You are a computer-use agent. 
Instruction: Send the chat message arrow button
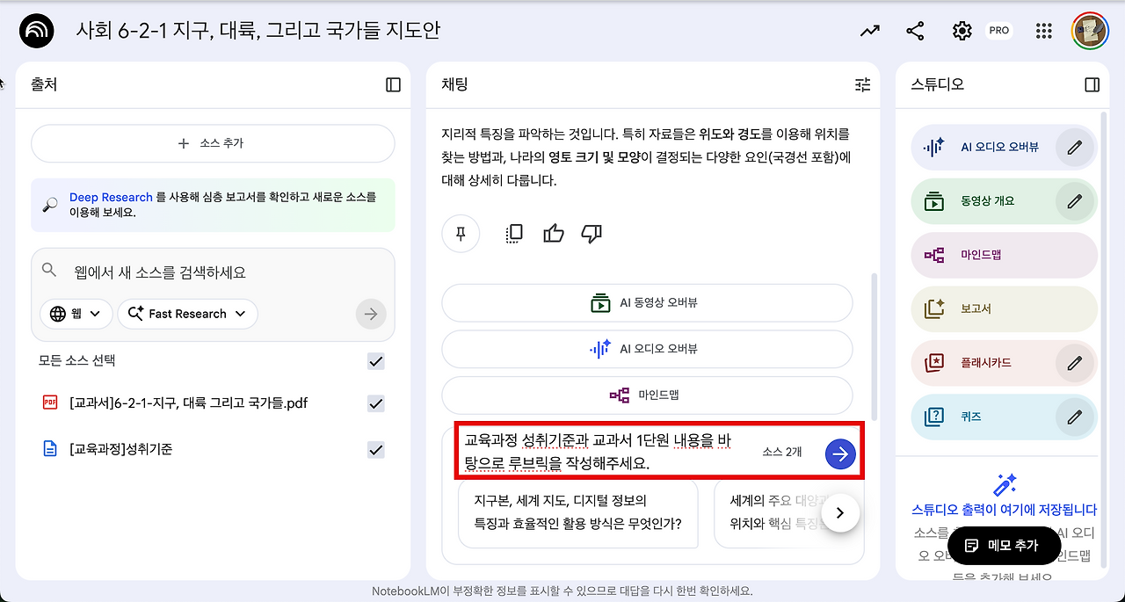click(x=840, y=453)
